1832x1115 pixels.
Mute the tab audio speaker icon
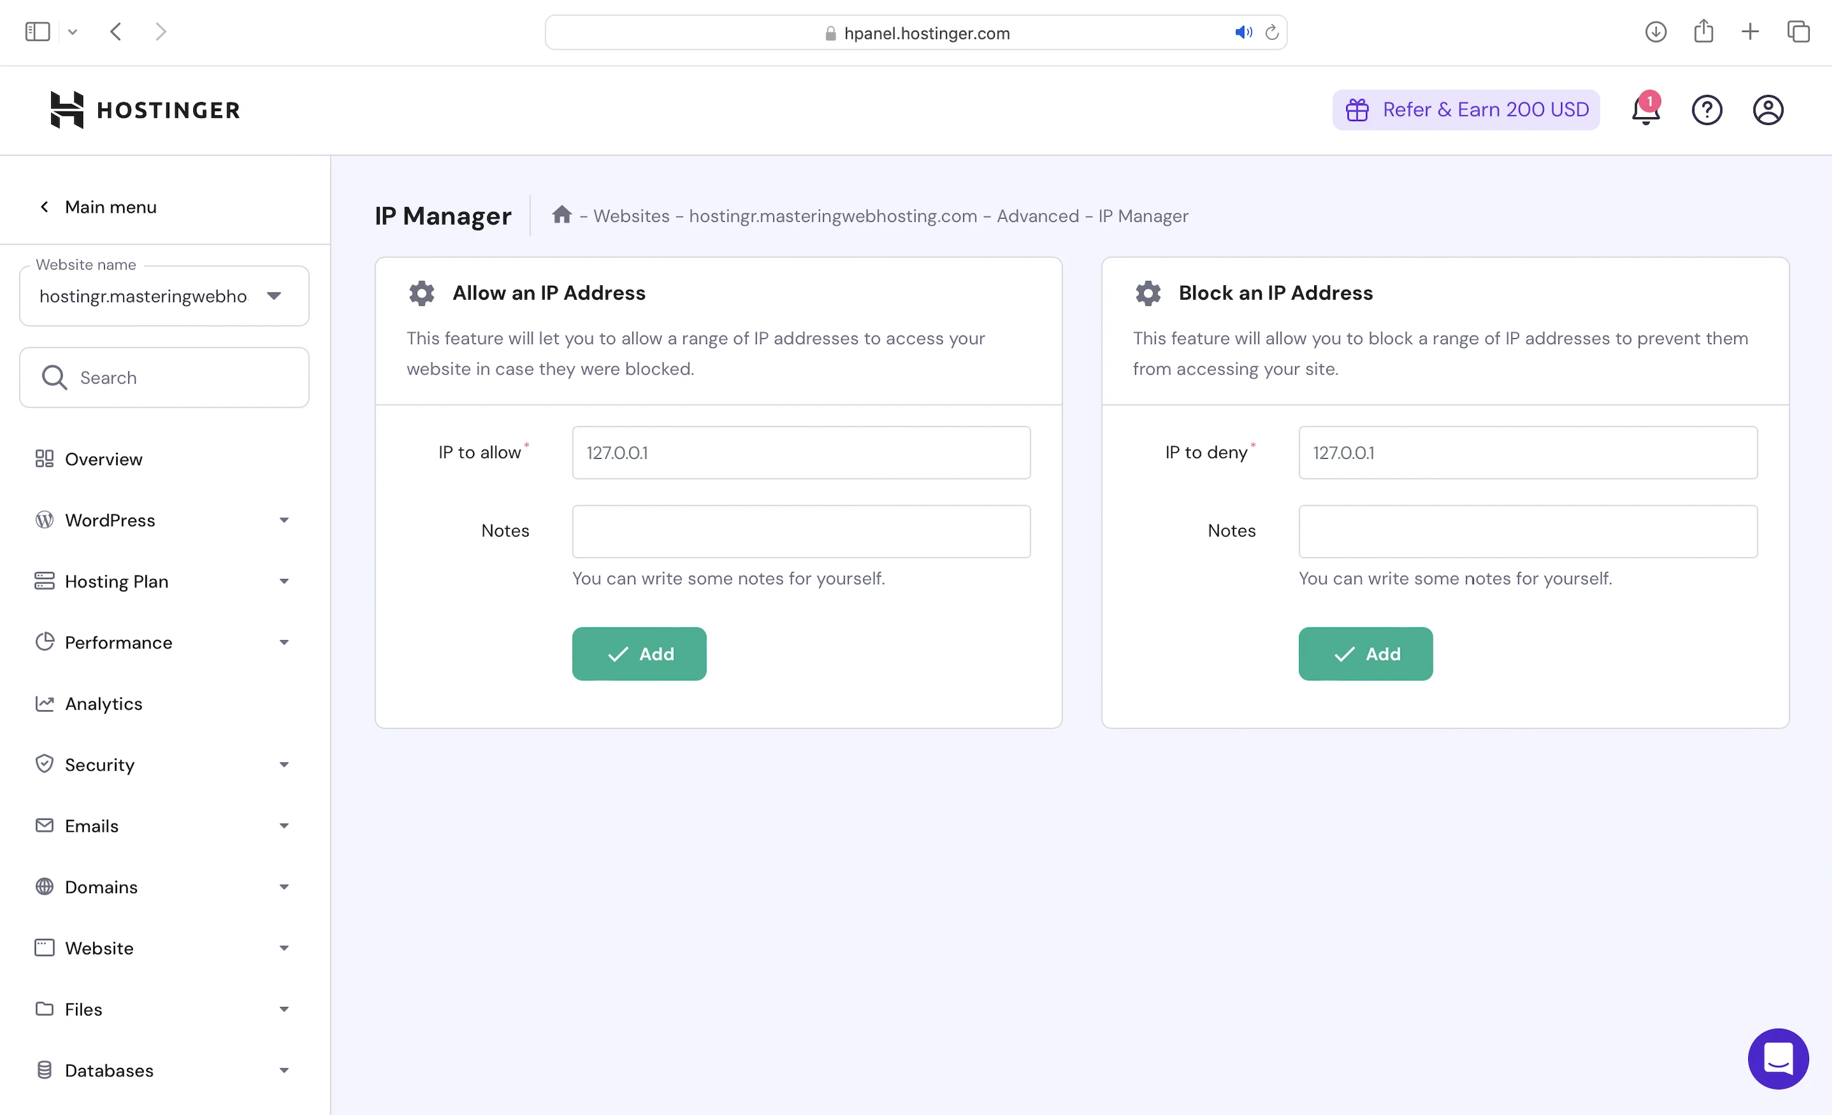pyautogui.click(x=1243, y=33)
